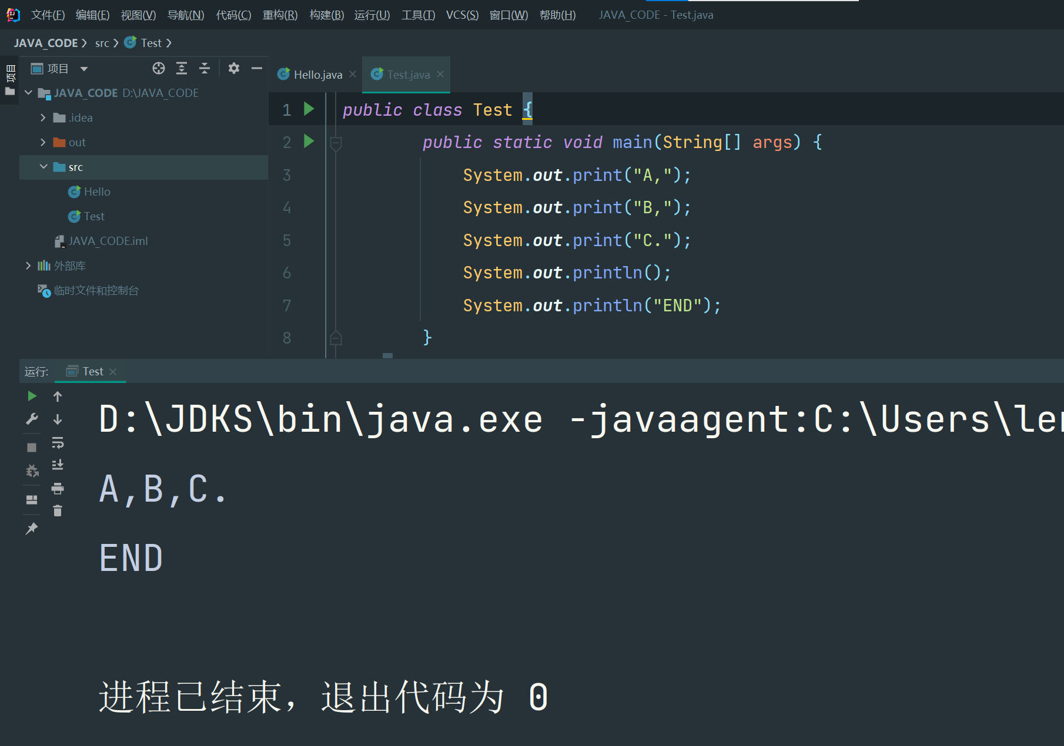Click the A,B,C. output line in console
Image resolution: width=1064 pixels, height=746 pixels.
point(163,489)
